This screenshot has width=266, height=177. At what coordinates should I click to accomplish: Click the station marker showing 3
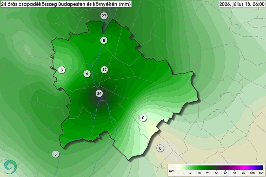62,70
